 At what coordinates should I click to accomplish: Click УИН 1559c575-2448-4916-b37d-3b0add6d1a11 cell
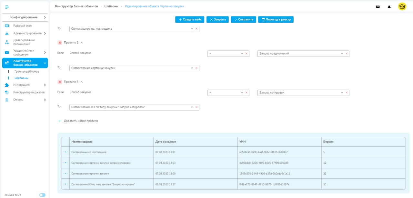pos(279,173)
